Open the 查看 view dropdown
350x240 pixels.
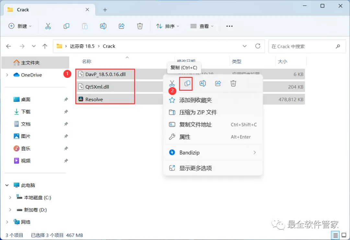[x=202, y=26]
